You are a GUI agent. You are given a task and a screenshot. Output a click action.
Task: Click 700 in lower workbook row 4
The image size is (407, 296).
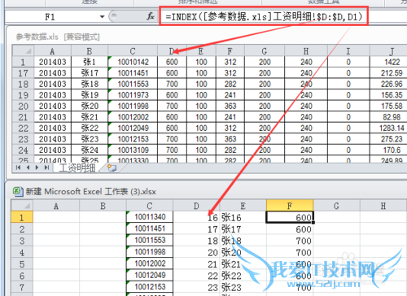tap(290, 252)
